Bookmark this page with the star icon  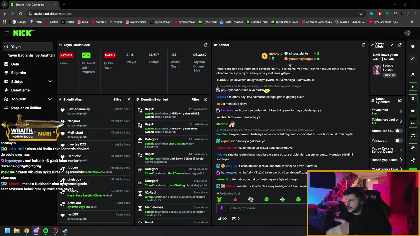(x=361, y=14)
